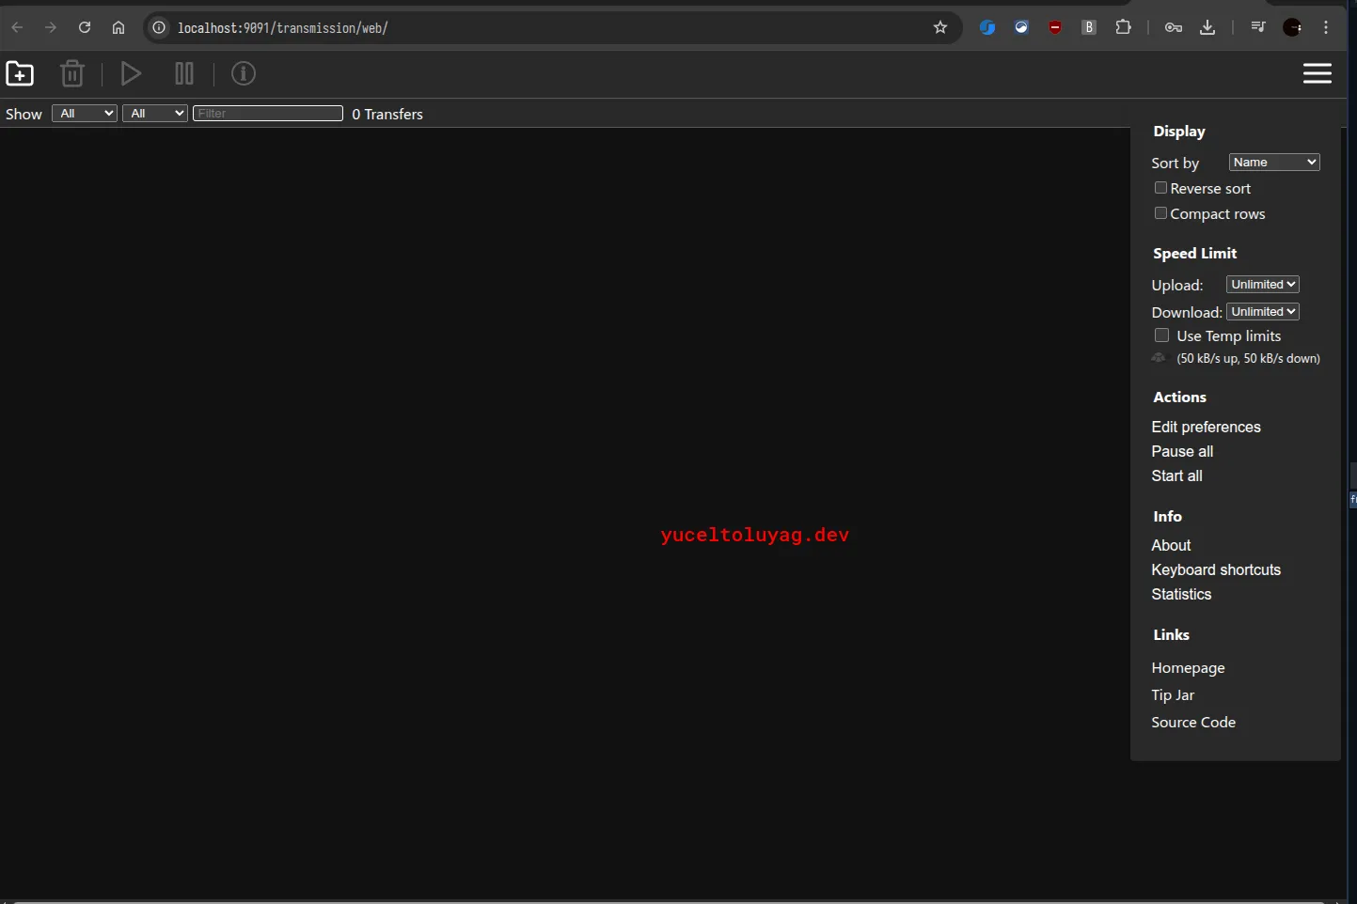Open the browser three-dot menu

(x=1326, y=27)
